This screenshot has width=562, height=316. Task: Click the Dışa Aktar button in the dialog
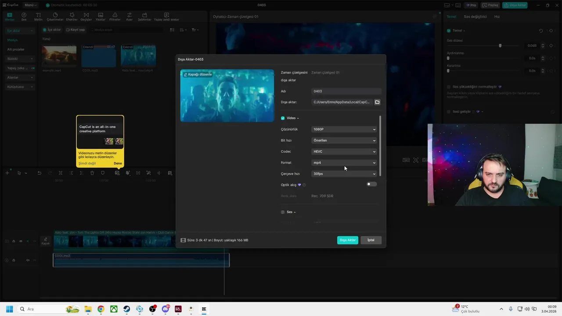coord(348,240)
